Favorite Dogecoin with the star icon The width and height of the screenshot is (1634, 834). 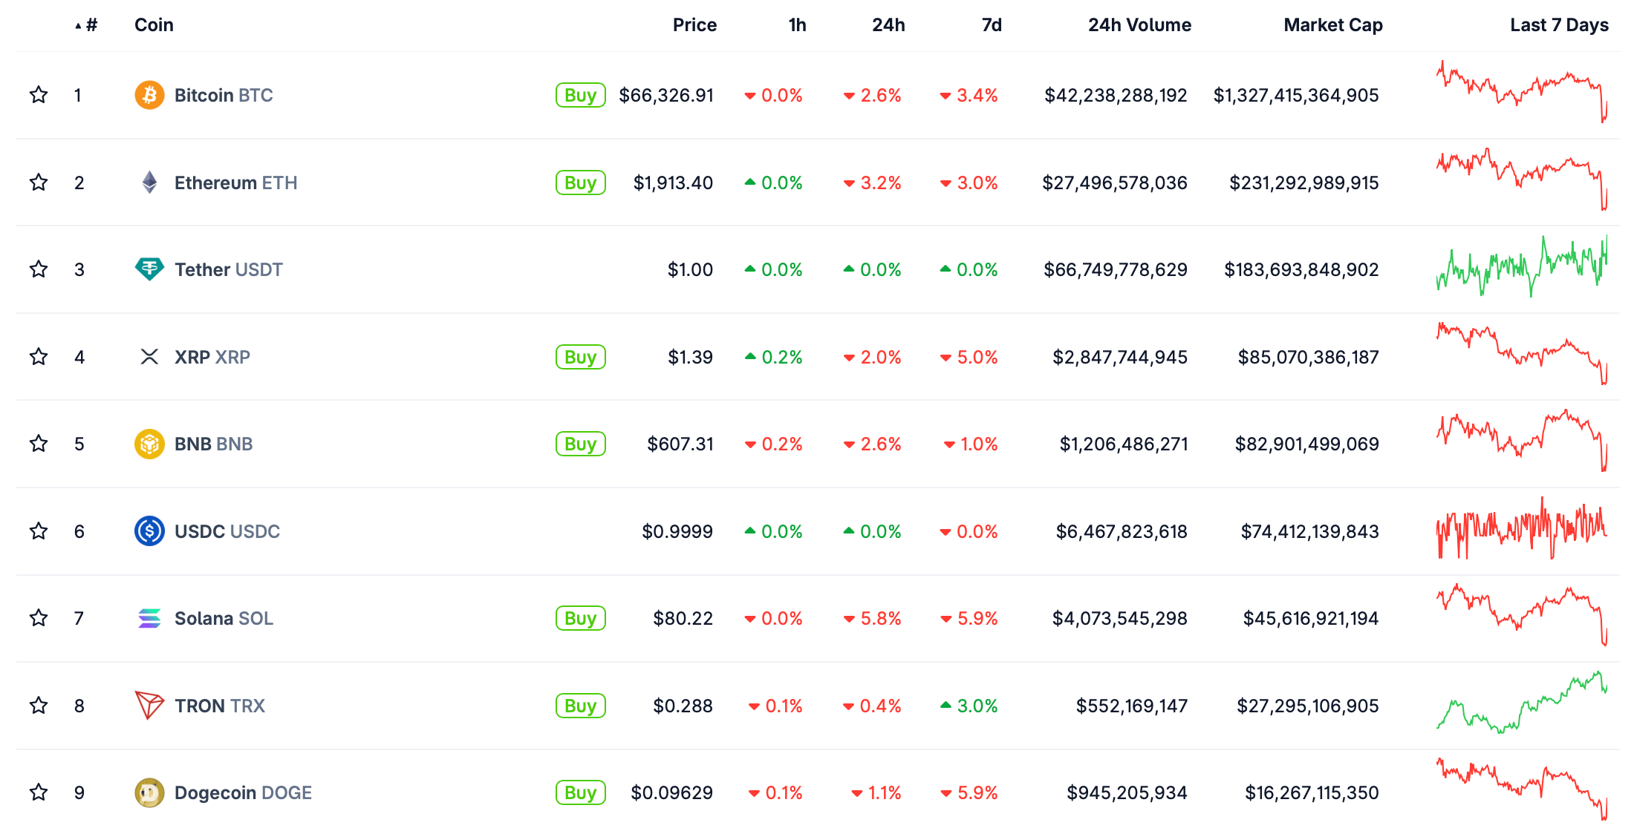pos(39,792)
